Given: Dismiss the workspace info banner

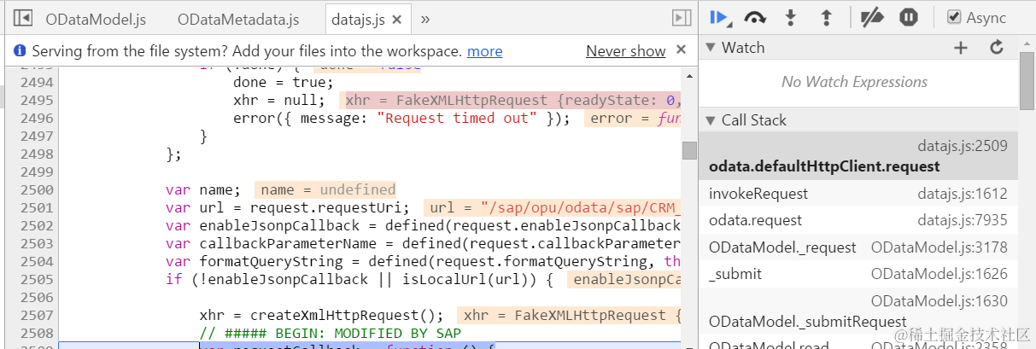Looking at the screenshot, I should 681,50.
